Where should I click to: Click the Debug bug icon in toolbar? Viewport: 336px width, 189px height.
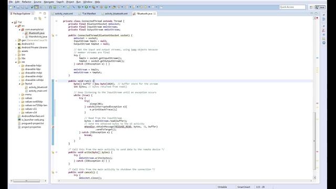click(x=79, y=7)
